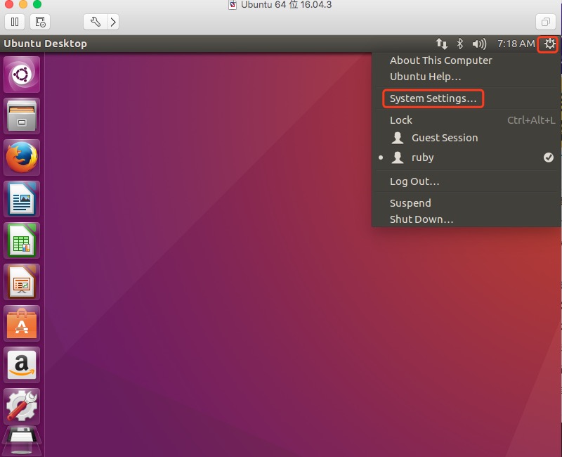Click the forward arrow toolbar button
This screenshot has width=562, height=457.
(x=113, y=22)
